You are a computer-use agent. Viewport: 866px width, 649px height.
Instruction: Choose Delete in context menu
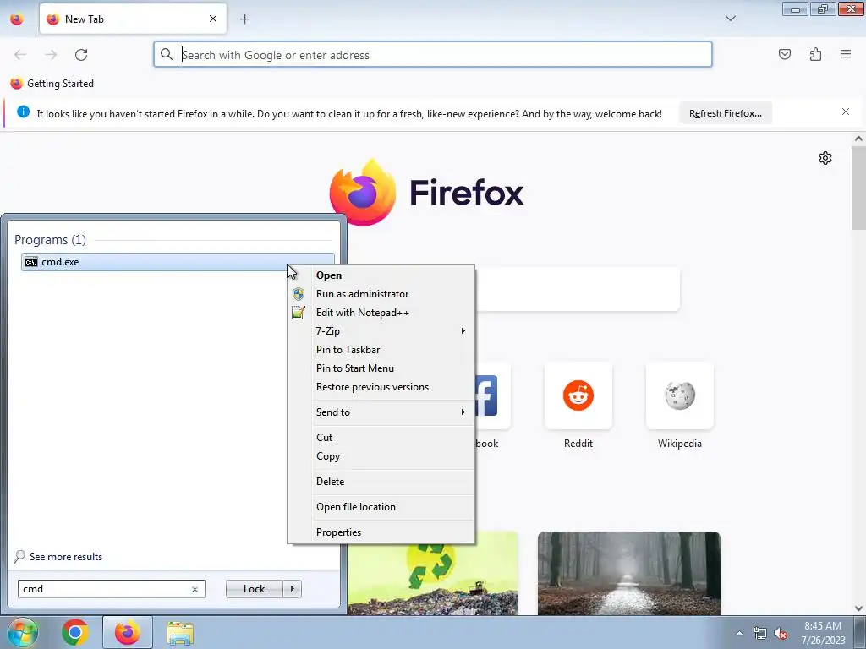pos(381,482)
